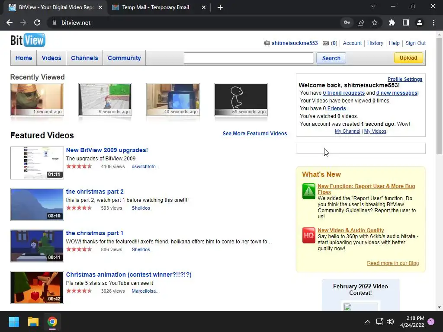The height and width of the screenshot is (332, 443).
Task: Open the envelope inbox icon
Action: (x=326, y=43)
